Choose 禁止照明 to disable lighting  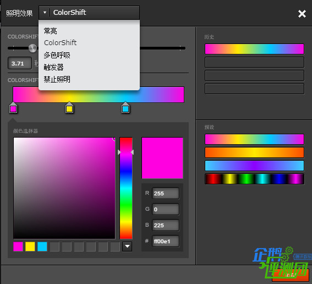click(x=57, y=79)
